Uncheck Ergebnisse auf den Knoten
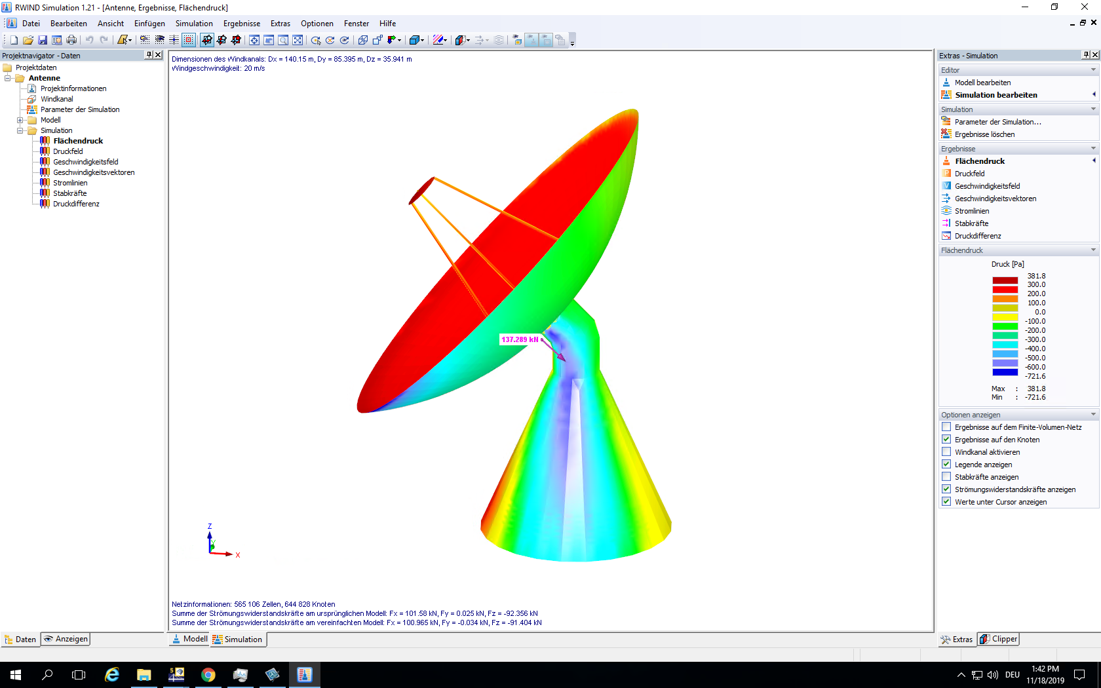This screenshot has width=1101, height=688. [946, 440]
